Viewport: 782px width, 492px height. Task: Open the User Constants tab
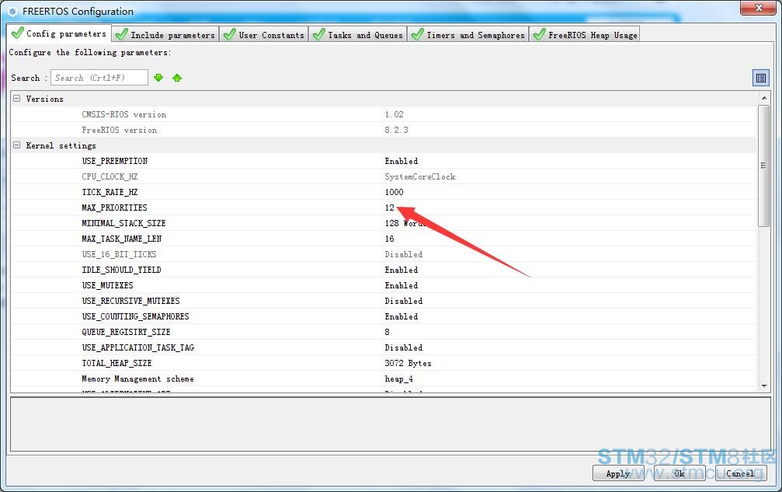point(264,35)
